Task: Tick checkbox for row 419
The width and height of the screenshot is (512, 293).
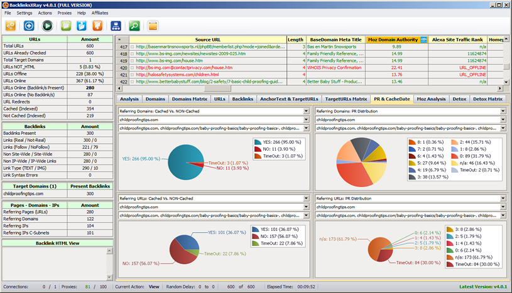Action: 133,61
